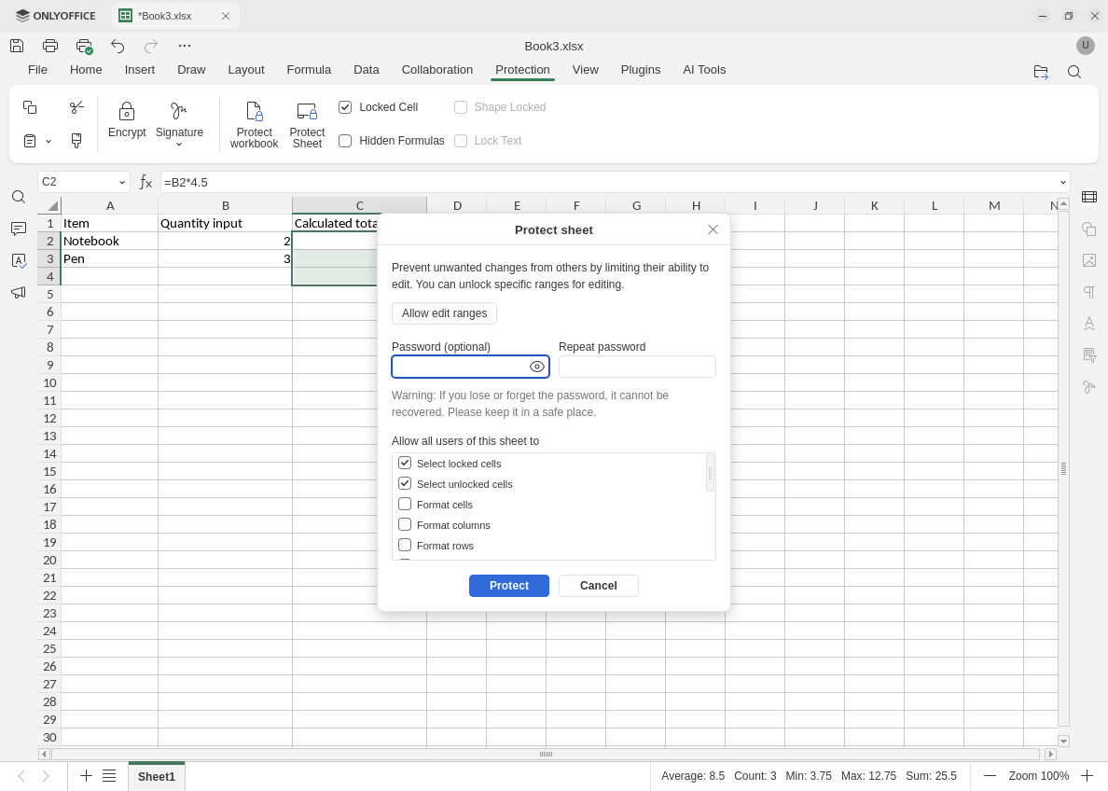The height and width of the screenshot is (791, 1108).
Task: Open the sheet list icon
Action: pyautogui.click(x=109, y=776)
